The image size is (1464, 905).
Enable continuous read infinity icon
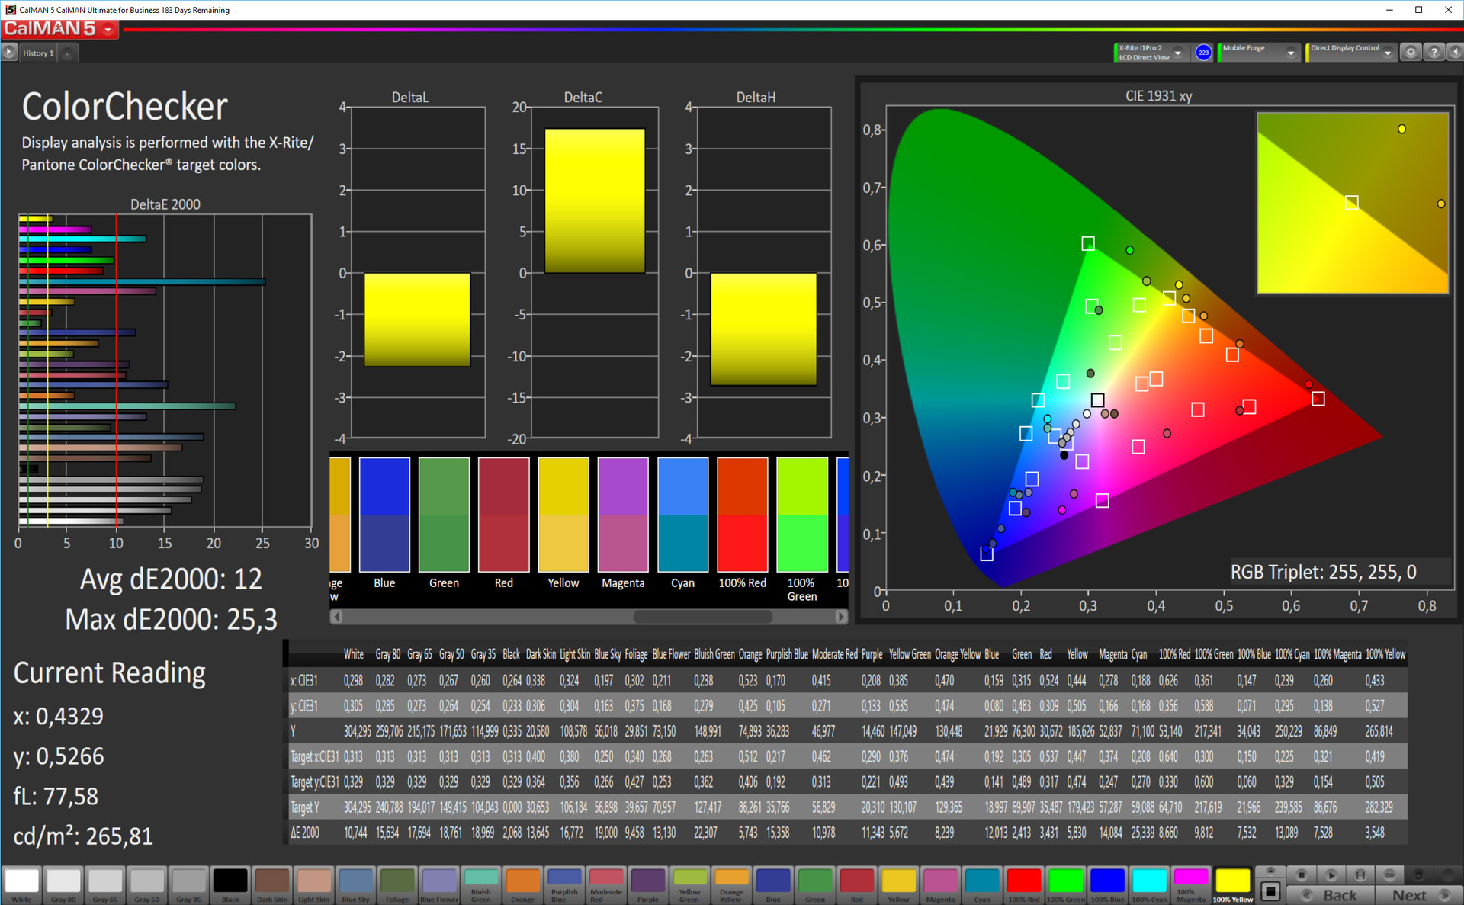point(1389,875)
